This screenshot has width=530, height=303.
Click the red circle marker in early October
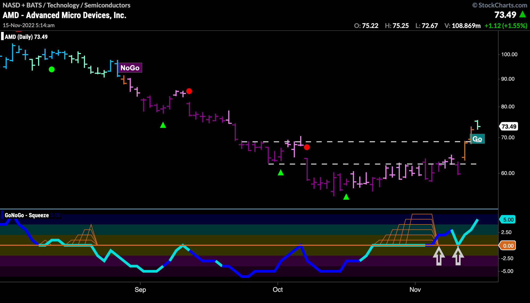point(307,147)
